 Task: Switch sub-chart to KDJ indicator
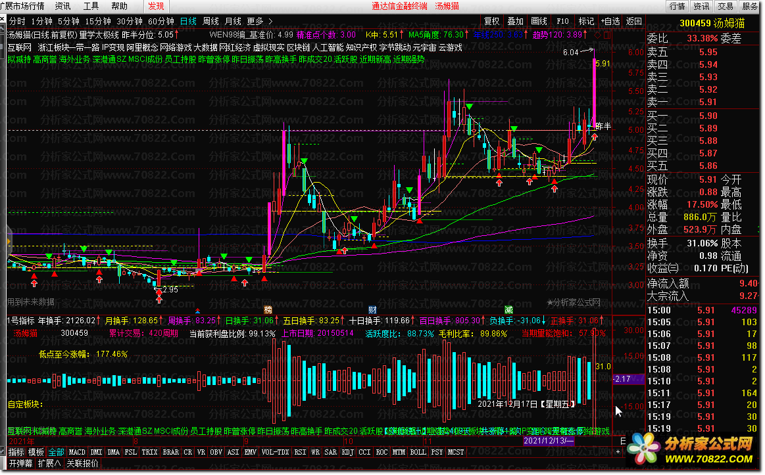(347, 452)
